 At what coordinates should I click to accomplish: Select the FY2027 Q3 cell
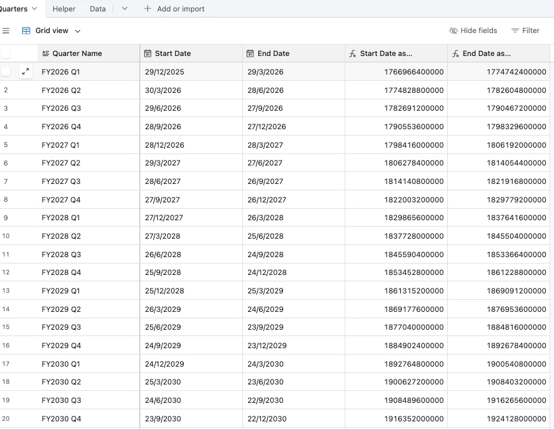tap(88, 181)
